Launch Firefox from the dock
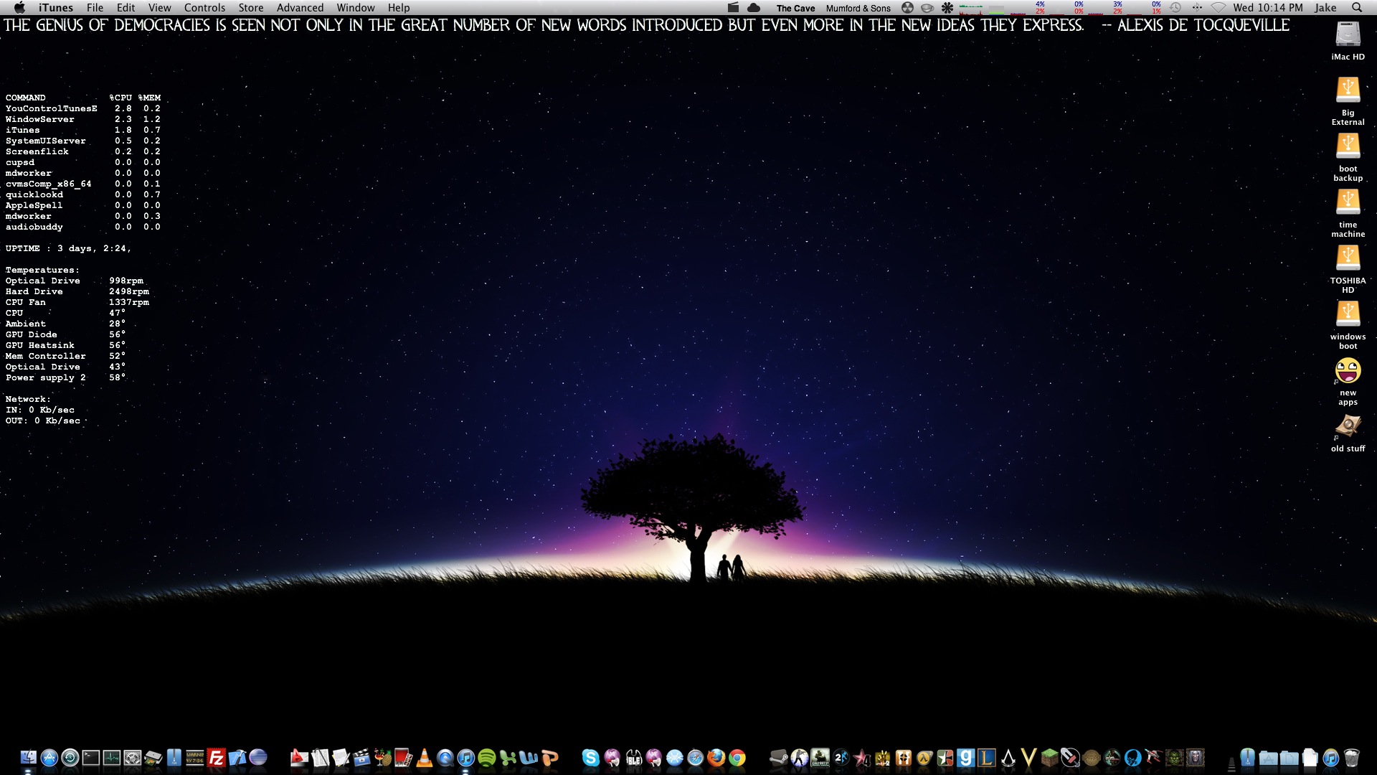Image resolution: width=1377 pixels, height=775 pixels. point(716,758)
